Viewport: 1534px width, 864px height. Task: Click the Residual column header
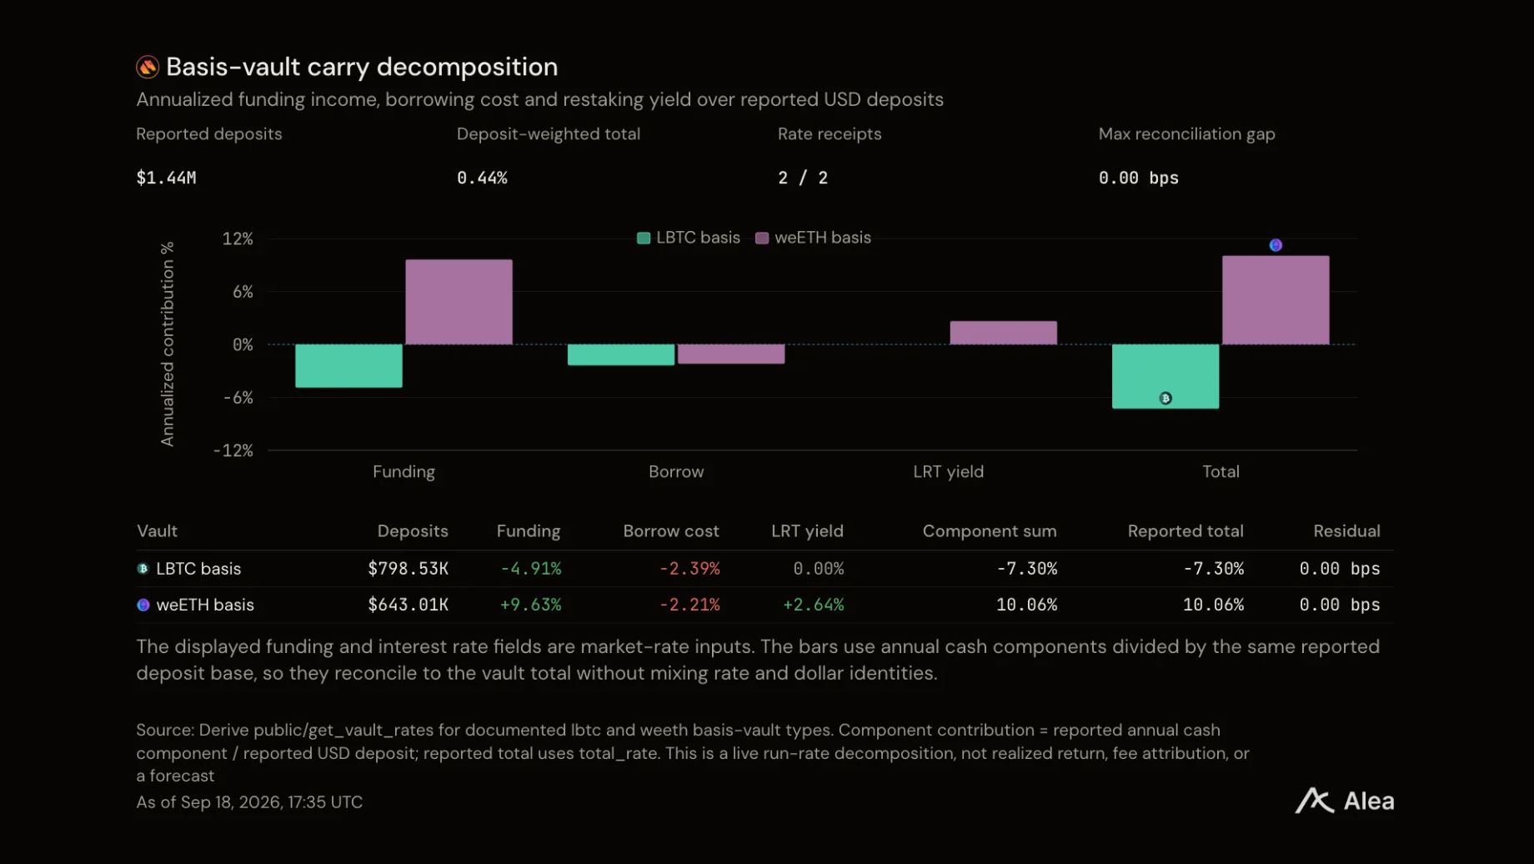coord(1346,531)
